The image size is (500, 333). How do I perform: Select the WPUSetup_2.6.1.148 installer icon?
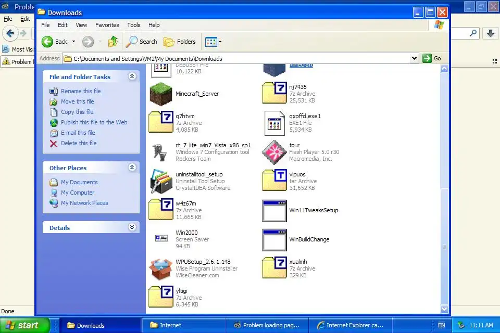click(x=161, y=268)
